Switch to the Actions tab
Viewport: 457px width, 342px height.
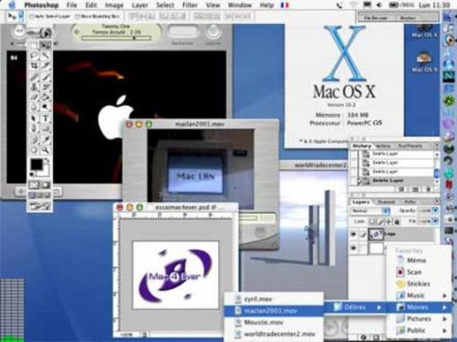point(383,146)
